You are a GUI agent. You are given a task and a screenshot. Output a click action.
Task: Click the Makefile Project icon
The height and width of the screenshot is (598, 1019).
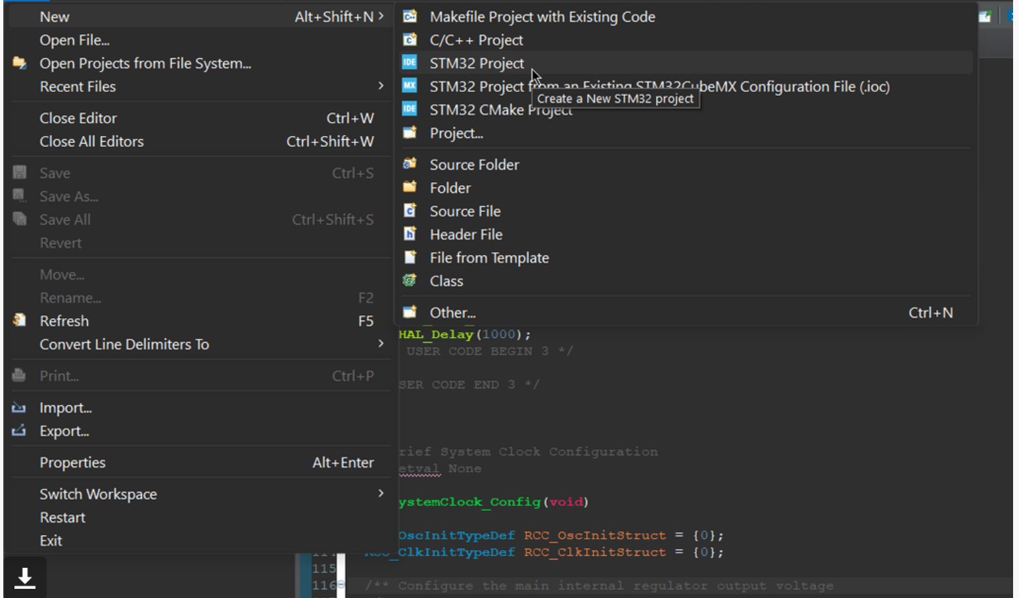tap(410, 16)
